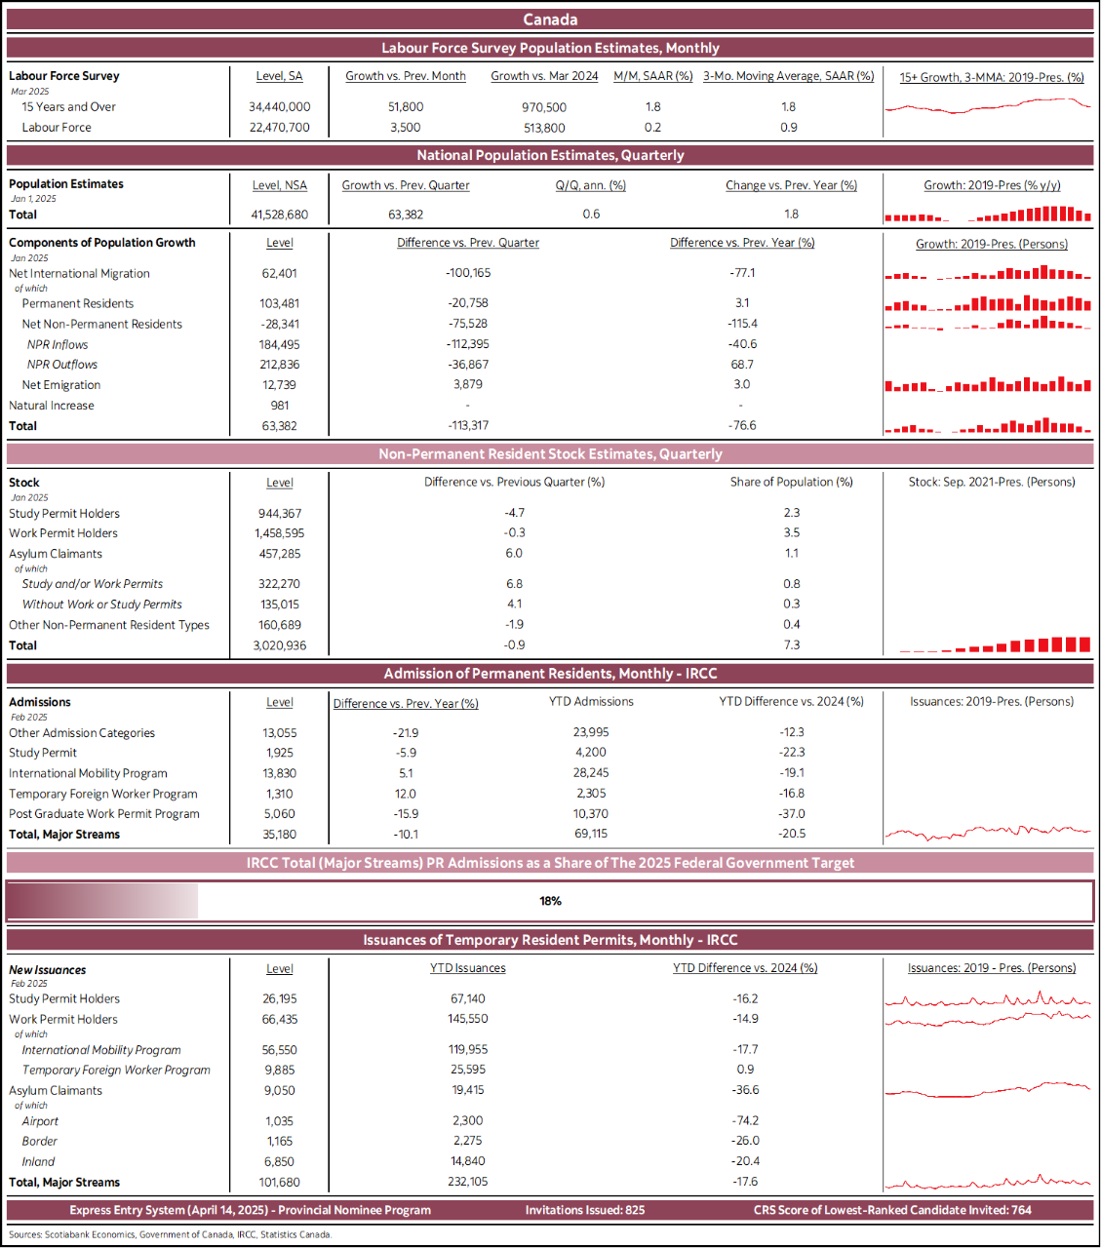Click the 'YTD Issuances' column header
Screen dimensions: 1101x1248
coord(468,968)
